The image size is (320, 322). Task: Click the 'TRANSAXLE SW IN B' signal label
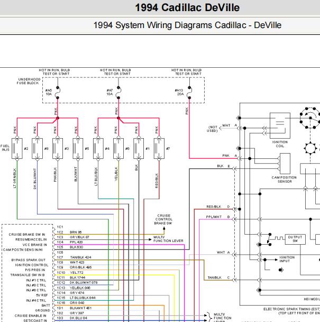[28, 275]
